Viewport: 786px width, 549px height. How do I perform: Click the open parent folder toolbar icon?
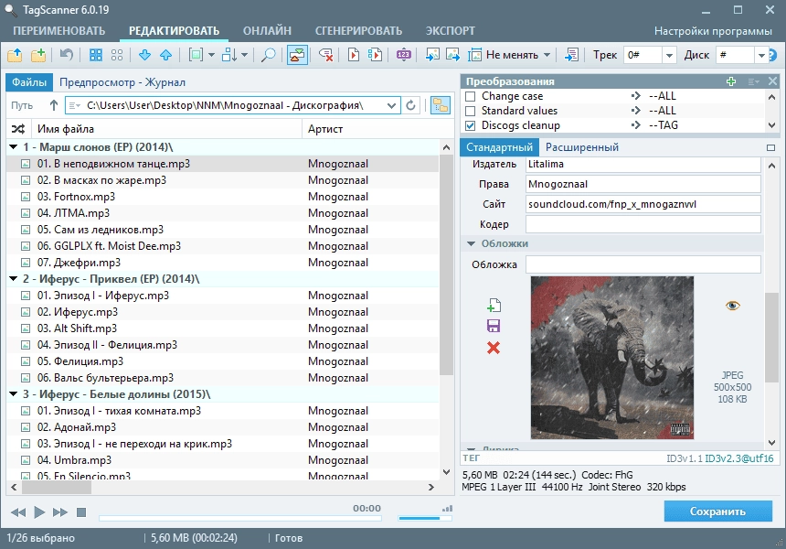coord(15,55)
